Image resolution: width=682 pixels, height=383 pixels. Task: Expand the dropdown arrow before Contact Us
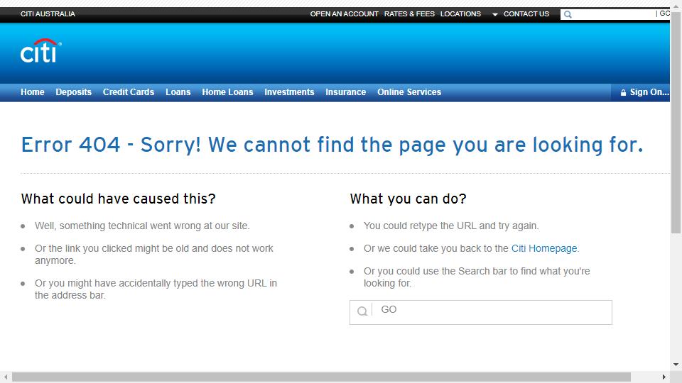494,14
